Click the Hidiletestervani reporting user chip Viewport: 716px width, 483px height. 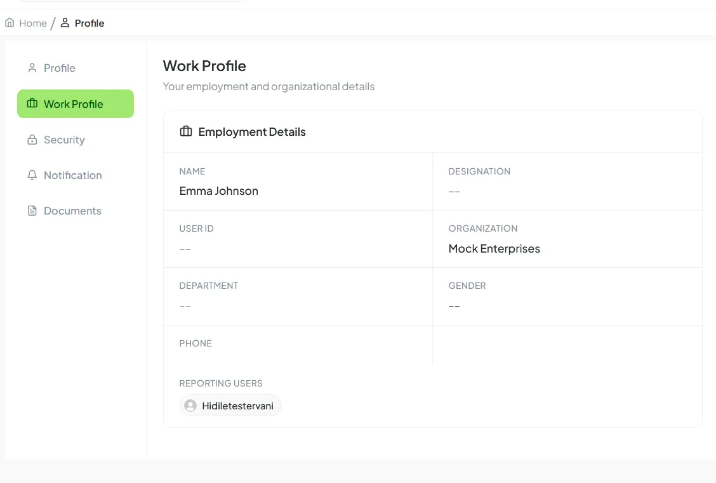[230, 406]
